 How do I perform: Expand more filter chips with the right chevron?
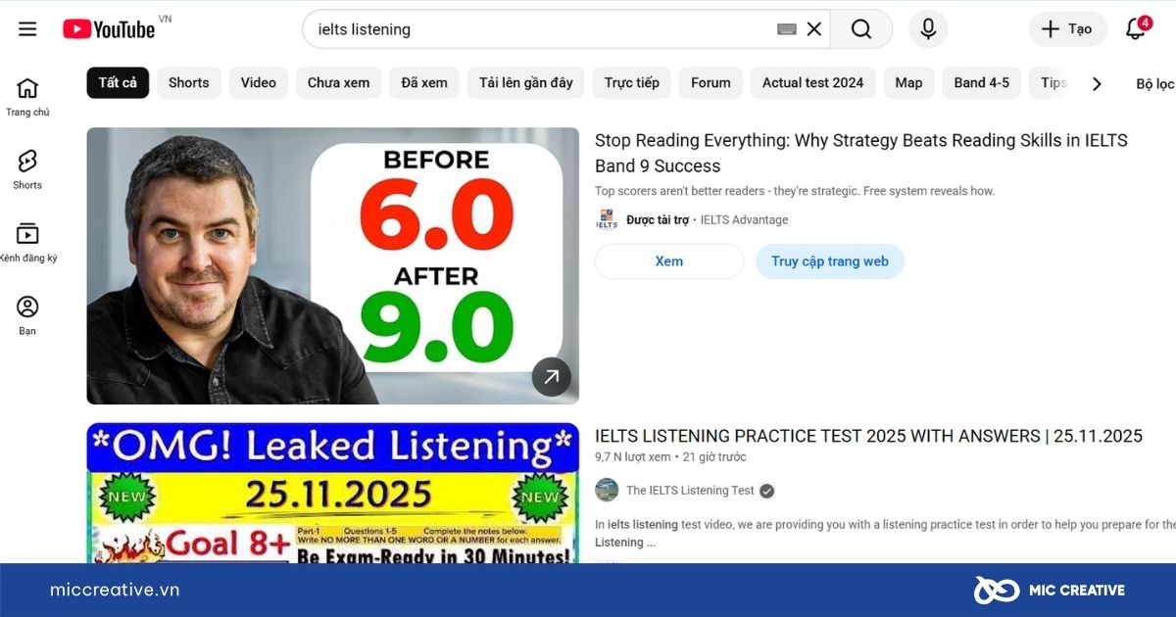click(x=1097, y=83)
